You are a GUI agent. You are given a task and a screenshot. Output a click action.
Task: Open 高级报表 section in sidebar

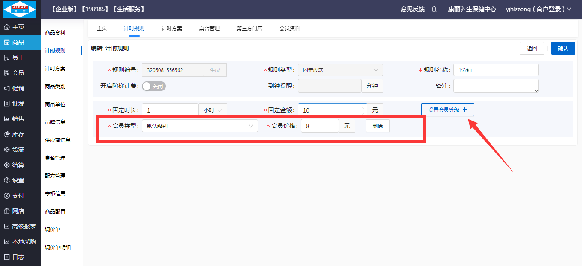20,226
